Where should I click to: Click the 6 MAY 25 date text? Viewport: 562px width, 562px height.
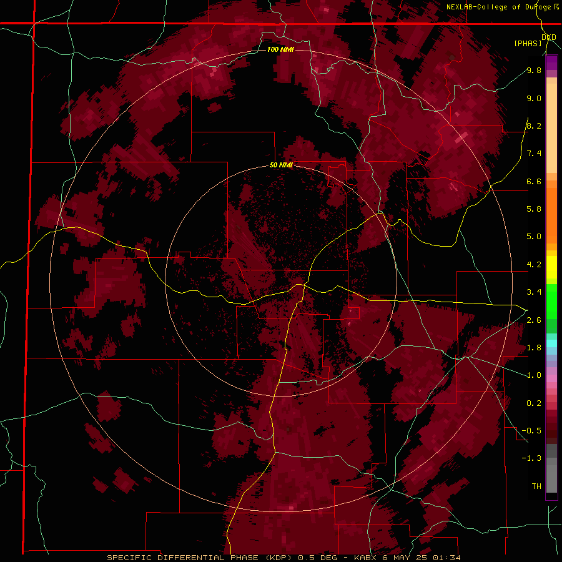(404, 558)
